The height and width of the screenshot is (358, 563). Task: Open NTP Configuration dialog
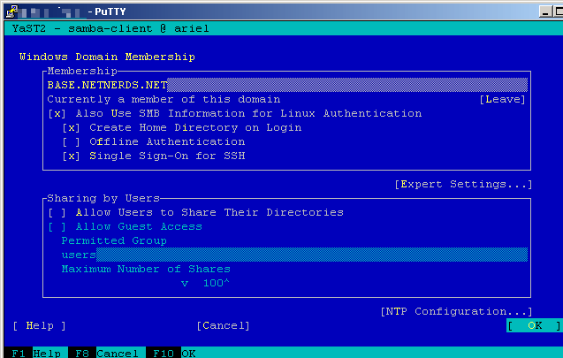[456, 311]
